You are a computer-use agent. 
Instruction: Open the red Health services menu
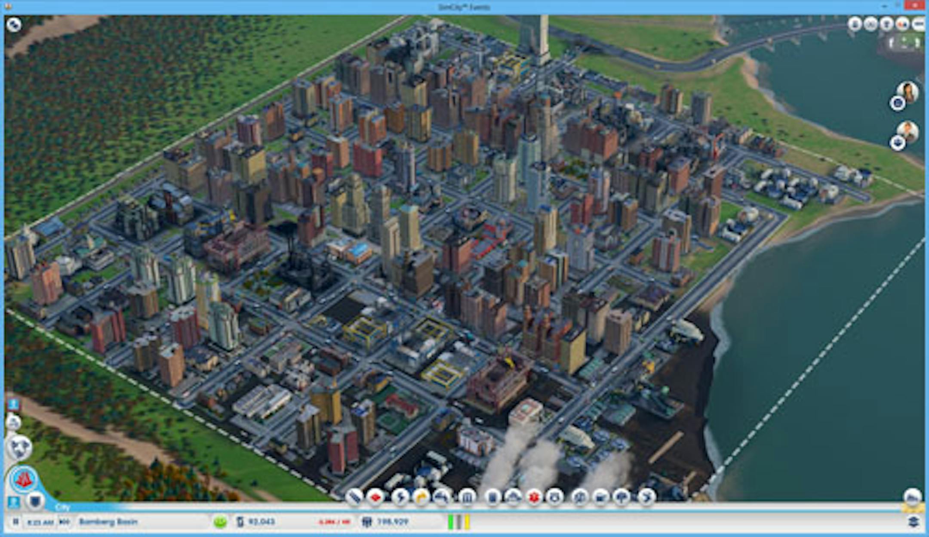coord(534,497)
